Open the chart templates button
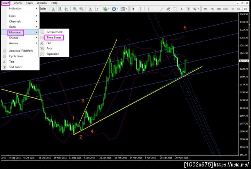 pyautogui.click(x=123, y=9)
